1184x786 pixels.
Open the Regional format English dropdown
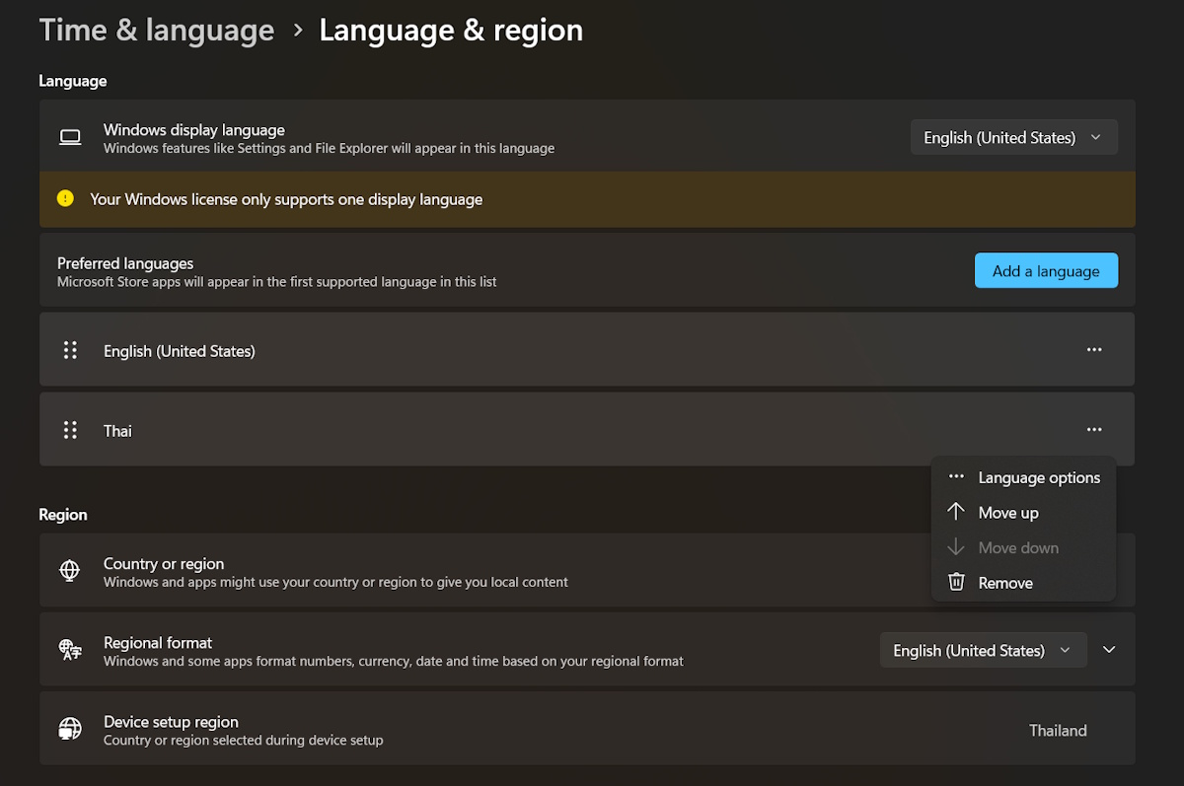(983, 650)
